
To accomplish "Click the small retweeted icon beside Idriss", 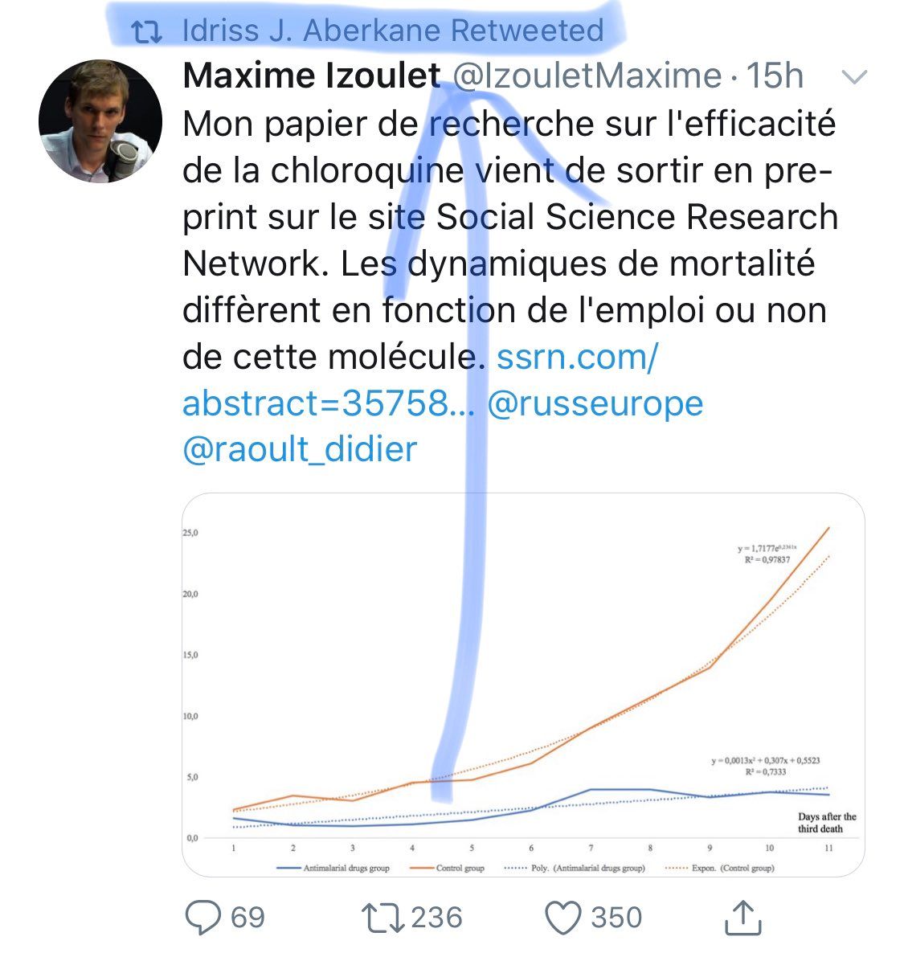I will point(147,31).
